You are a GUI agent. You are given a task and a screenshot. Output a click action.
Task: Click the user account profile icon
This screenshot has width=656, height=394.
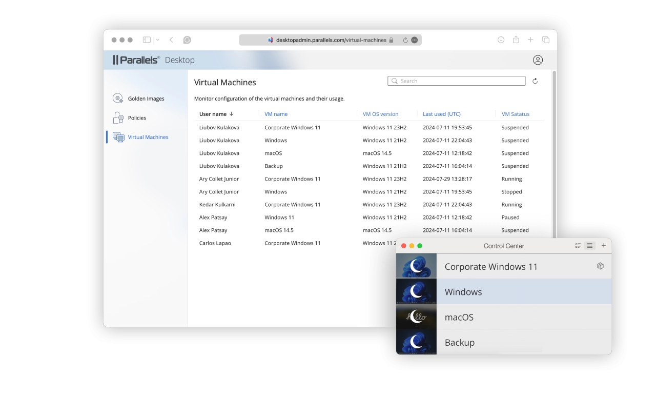click(x=538, y=60)
